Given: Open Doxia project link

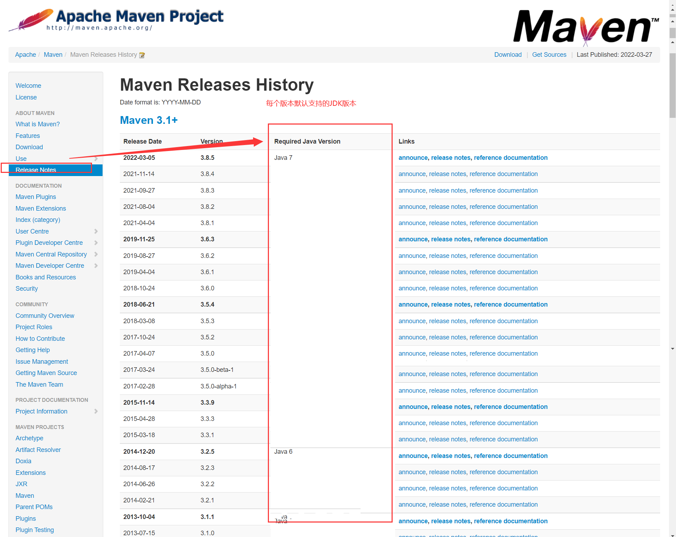Looking at the screenshot, I should click(x=23, y=461).
